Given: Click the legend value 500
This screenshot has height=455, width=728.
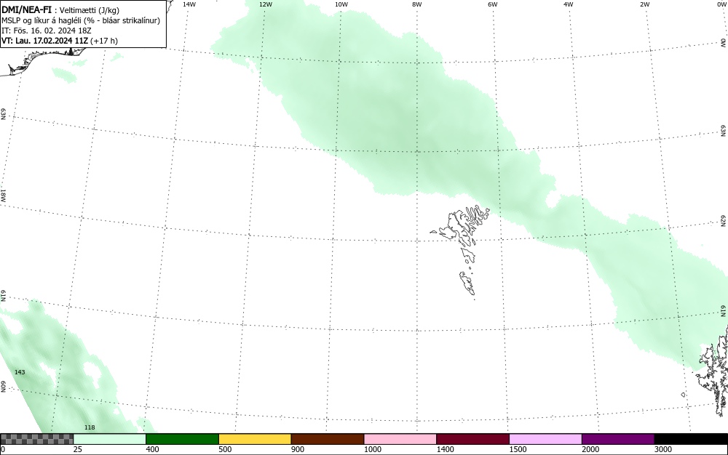Looking at the screenshot, I should tap(225, 449).
